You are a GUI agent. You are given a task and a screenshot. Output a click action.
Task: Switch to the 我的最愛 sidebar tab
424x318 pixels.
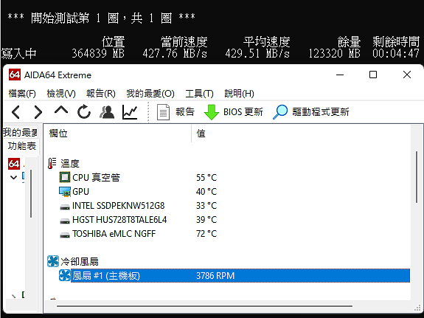pyautogui.click(x=21, y=132)
